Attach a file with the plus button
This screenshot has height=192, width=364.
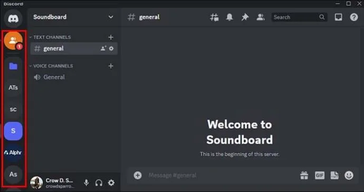[x=138, y=175]
